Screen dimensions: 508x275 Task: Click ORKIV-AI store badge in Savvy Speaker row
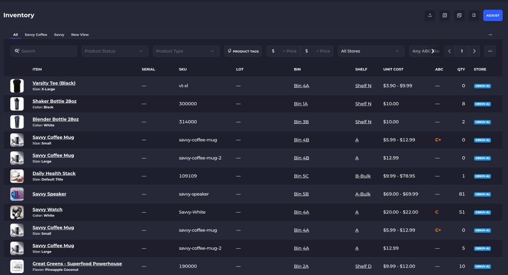pos(482,194)
